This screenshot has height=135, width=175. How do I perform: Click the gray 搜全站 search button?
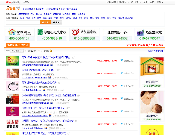(x=57, y=22)
